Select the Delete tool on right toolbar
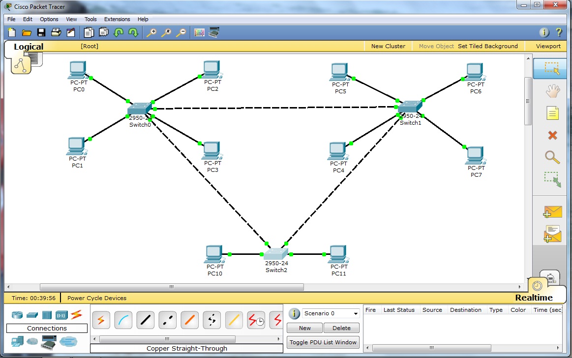Screen dimensions: 572x358 point(551,136)
